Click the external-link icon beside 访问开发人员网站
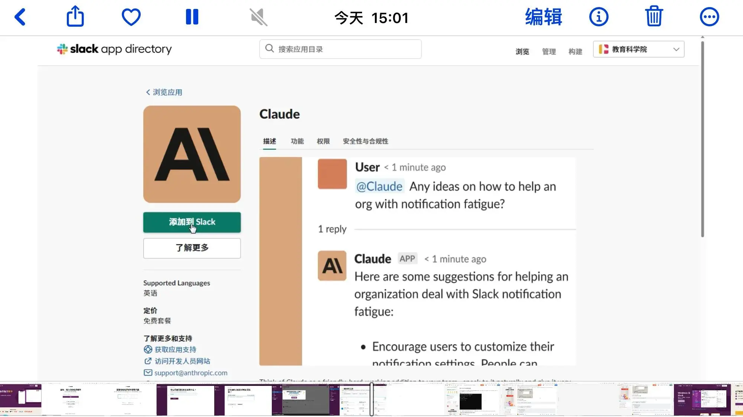This screenshot has width=743, height=417. click(148, 361)
